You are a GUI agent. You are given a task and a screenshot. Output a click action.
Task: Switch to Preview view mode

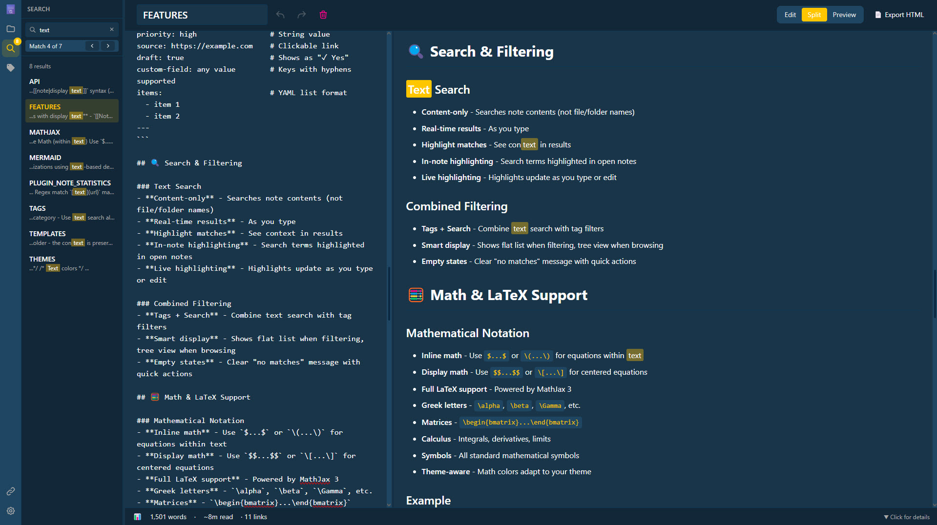pyautogui.click(x=844, y=15)
